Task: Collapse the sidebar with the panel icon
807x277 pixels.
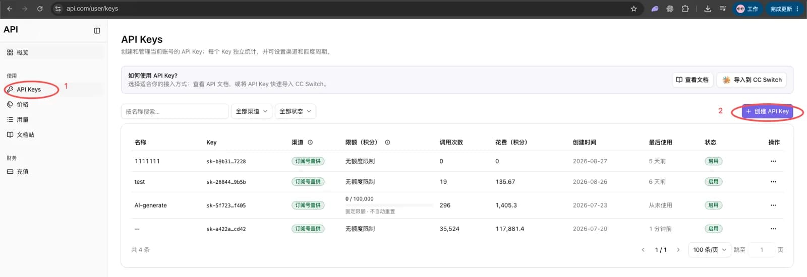Action: 97,31
